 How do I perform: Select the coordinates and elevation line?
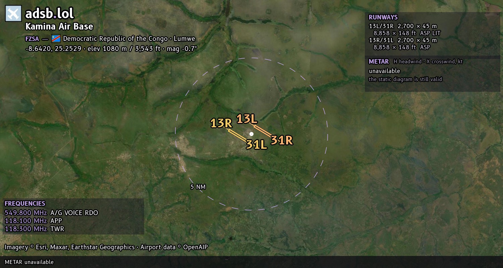(x=111, y=49)
